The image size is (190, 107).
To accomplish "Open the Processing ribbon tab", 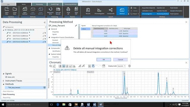I will click(x=39, y=4).
